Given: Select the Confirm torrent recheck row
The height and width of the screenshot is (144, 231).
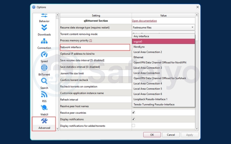Looking at the screenshot, I should (x=96, y=80).
